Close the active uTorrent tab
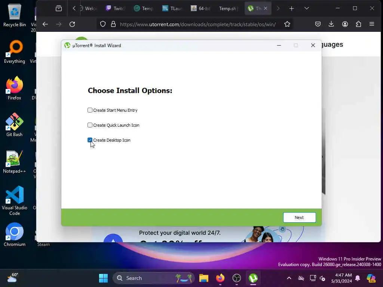 tap(266, 8)
